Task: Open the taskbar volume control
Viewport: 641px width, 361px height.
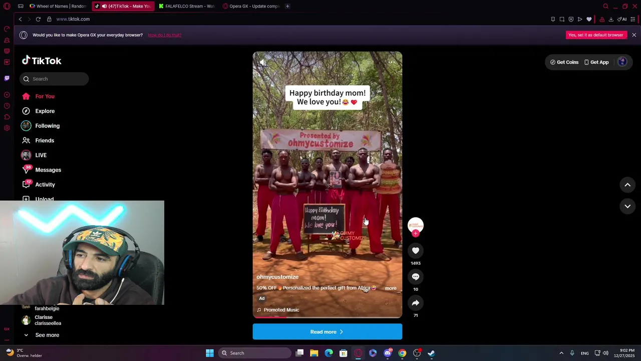Action: [x=605, y=353]
